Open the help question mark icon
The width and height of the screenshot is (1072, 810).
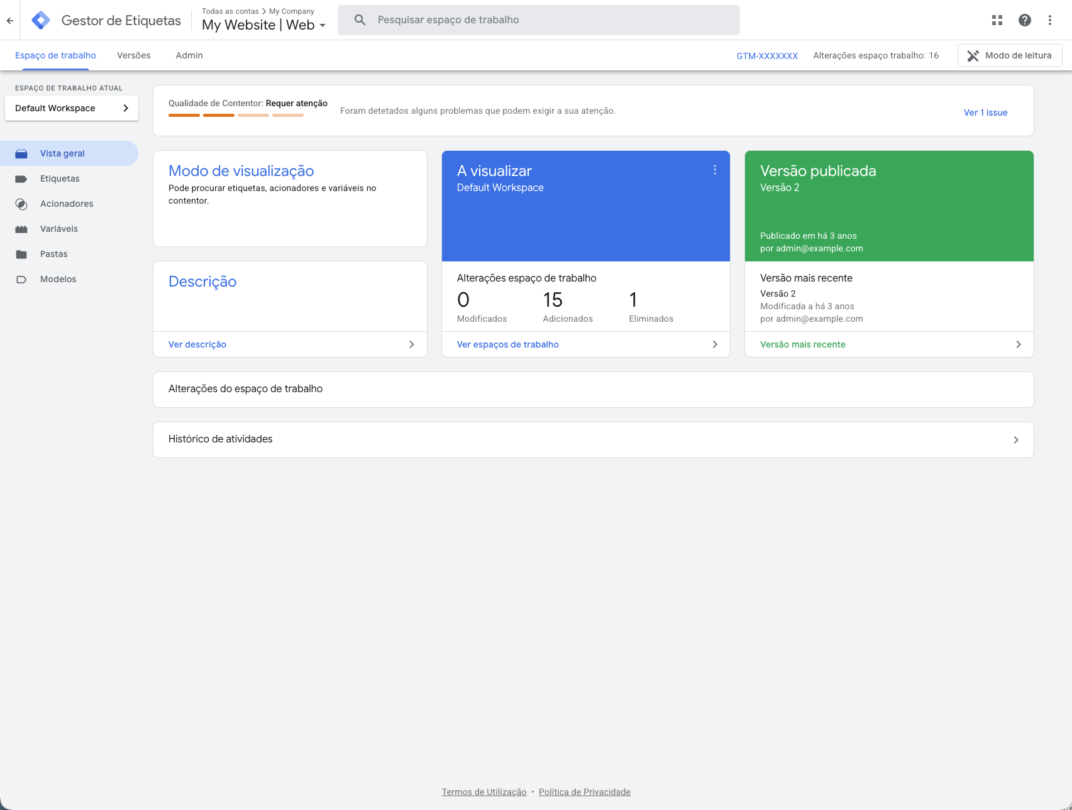pyautogui.click(x=1025, y=20)
